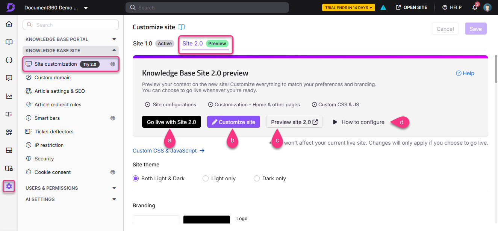The height and width of the screenshot is (231, 498).
Task: Click the teal warning triangle in top bar
Action: pos(383,7)
